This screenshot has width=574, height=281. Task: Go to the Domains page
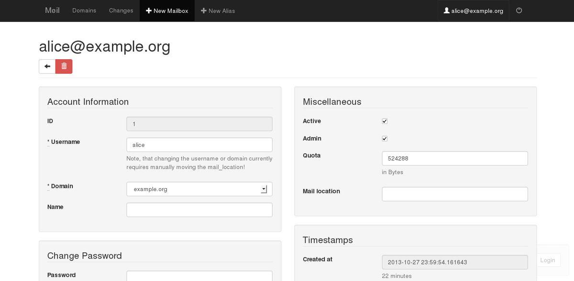pyautogui.click(x=84, y=11)
